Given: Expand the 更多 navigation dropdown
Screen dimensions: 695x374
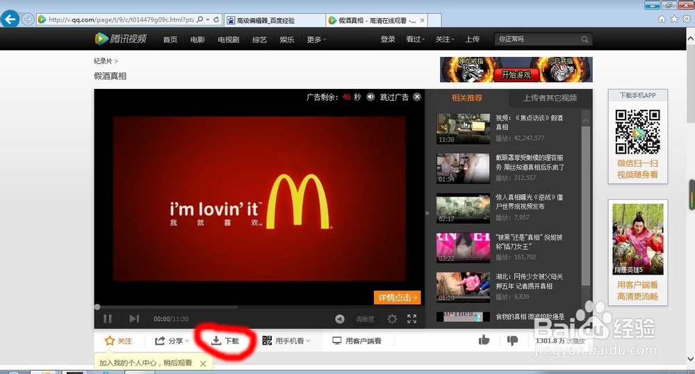Looking at the screenshot, I should click(x=316, y=40).
